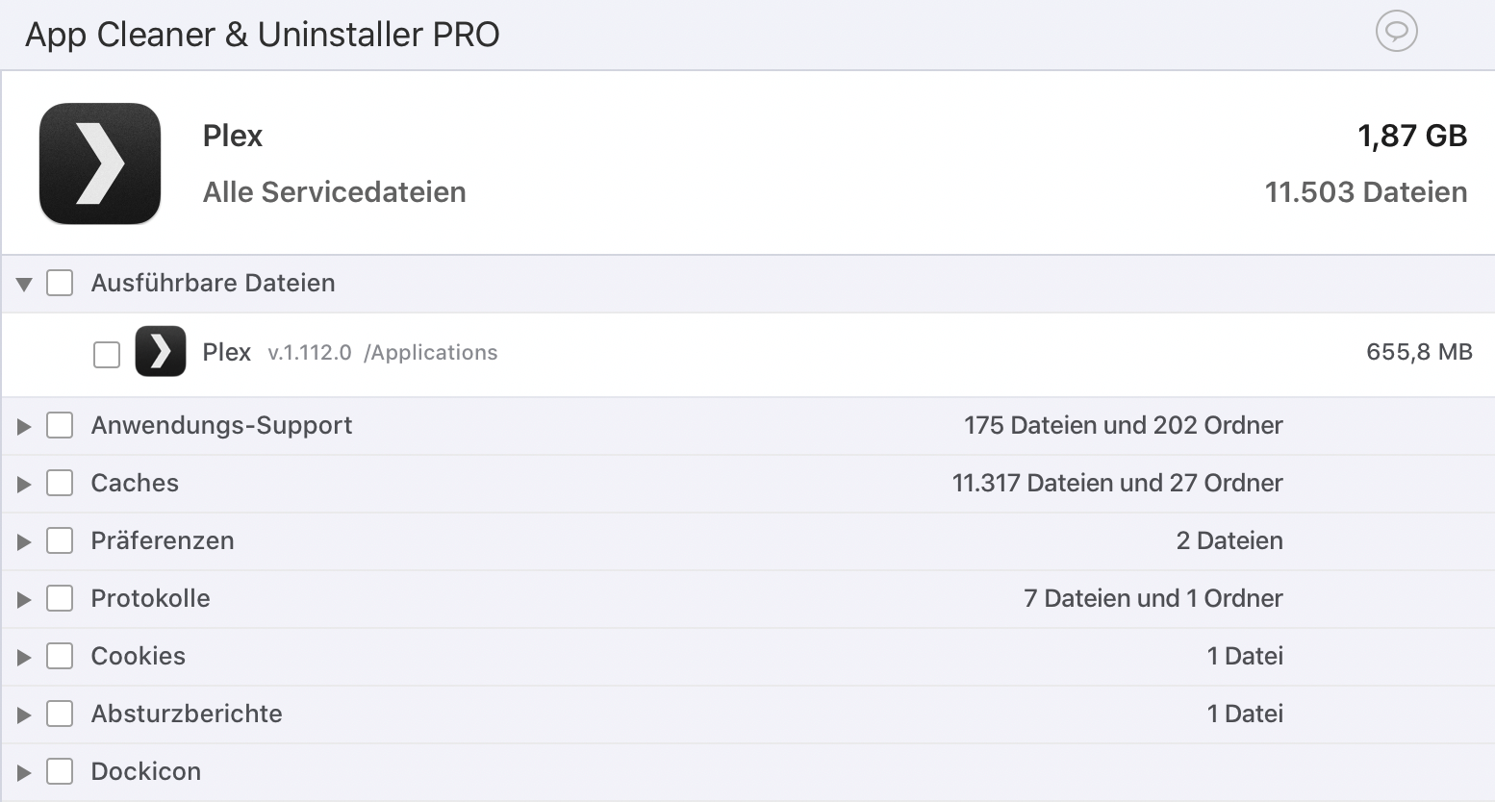Image resolution: width=1495 pixels, height=802 pixels.
Task: Click the large Plex app icon
Action: pos(100,163)
